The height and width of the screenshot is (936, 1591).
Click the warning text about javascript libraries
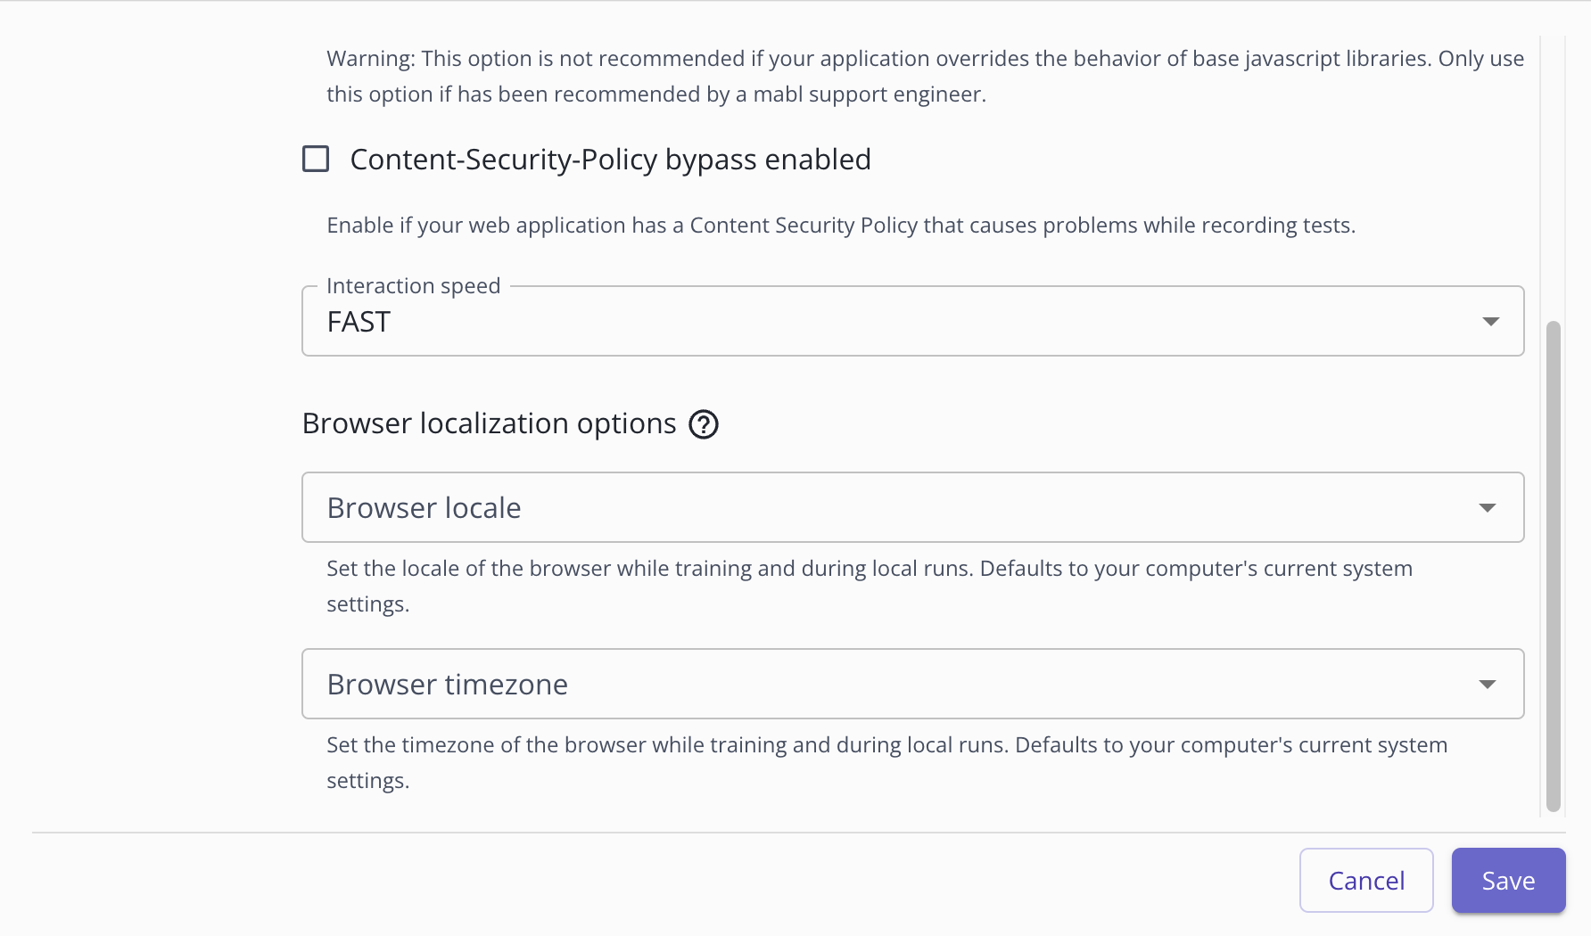tap(925, 76)
